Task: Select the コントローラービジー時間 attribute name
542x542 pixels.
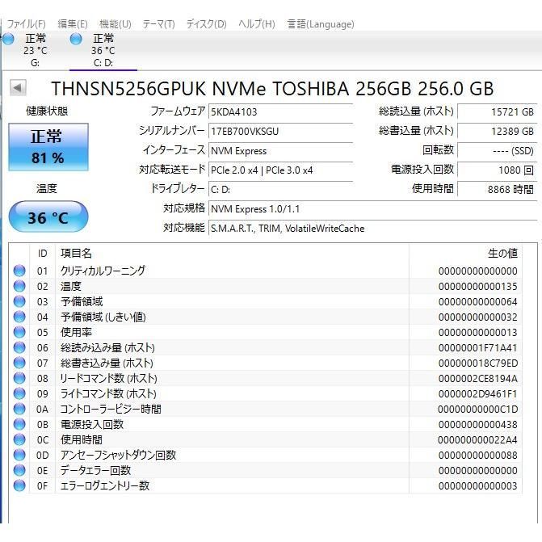Action: [x=111, y=409]
